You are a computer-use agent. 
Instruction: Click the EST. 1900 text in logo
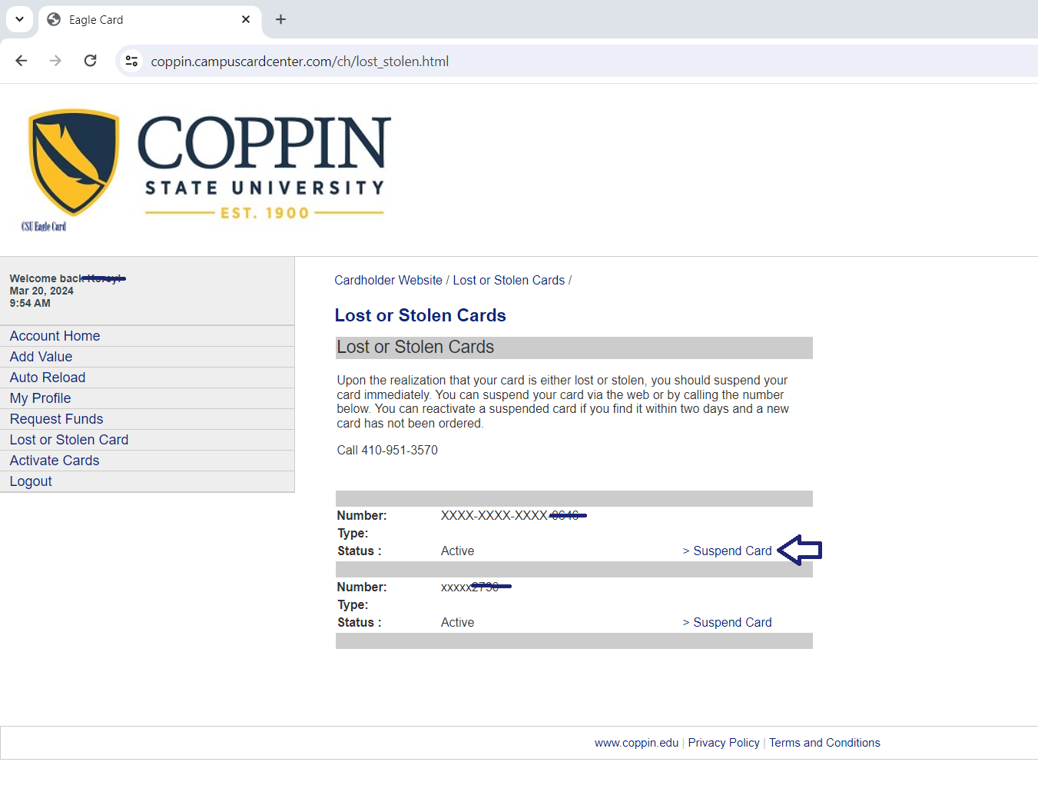(264, 213)
